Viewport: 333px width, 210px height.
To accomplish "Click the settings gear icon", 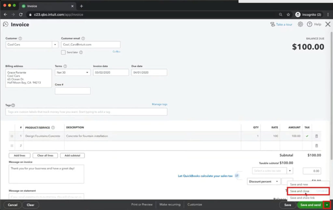I will (300, 24).
